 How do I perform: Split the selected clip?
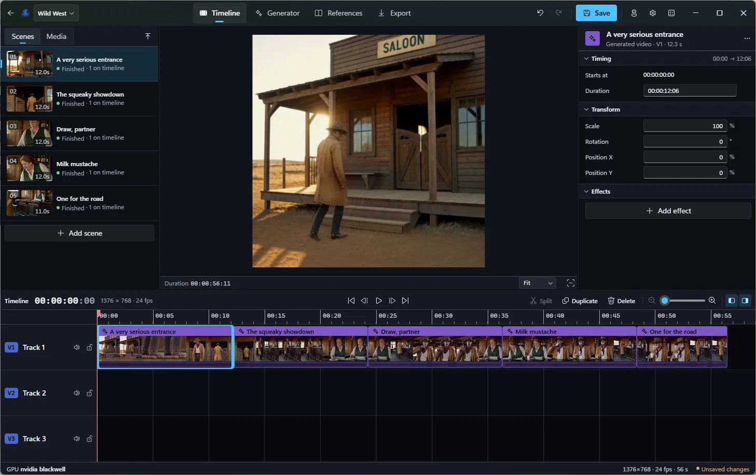(541, 301)
